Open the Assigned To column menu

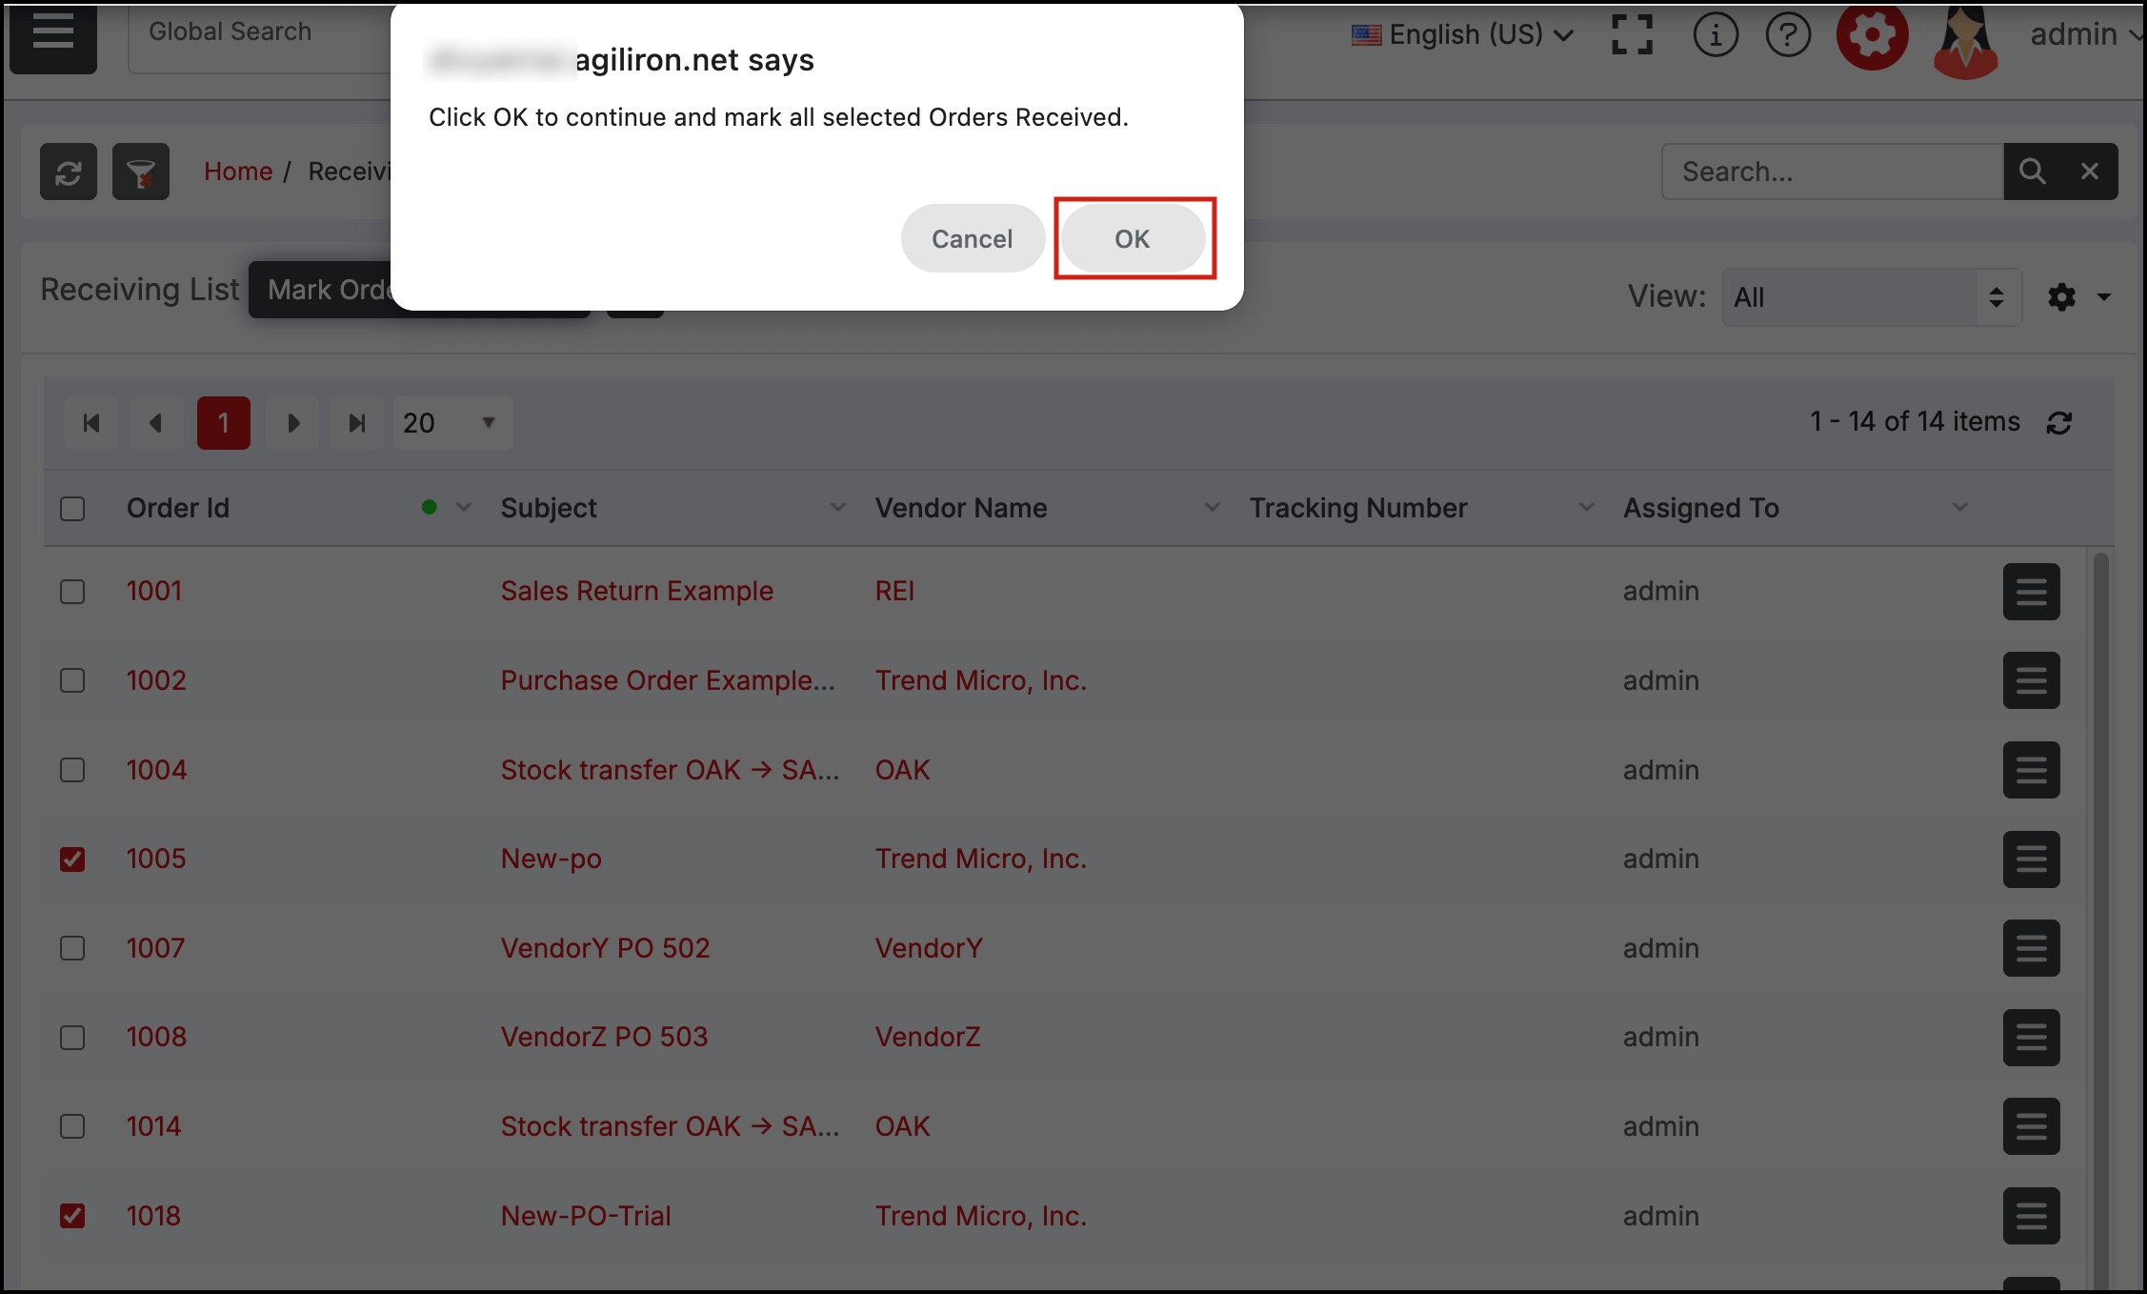click(x=1960, y=508)
